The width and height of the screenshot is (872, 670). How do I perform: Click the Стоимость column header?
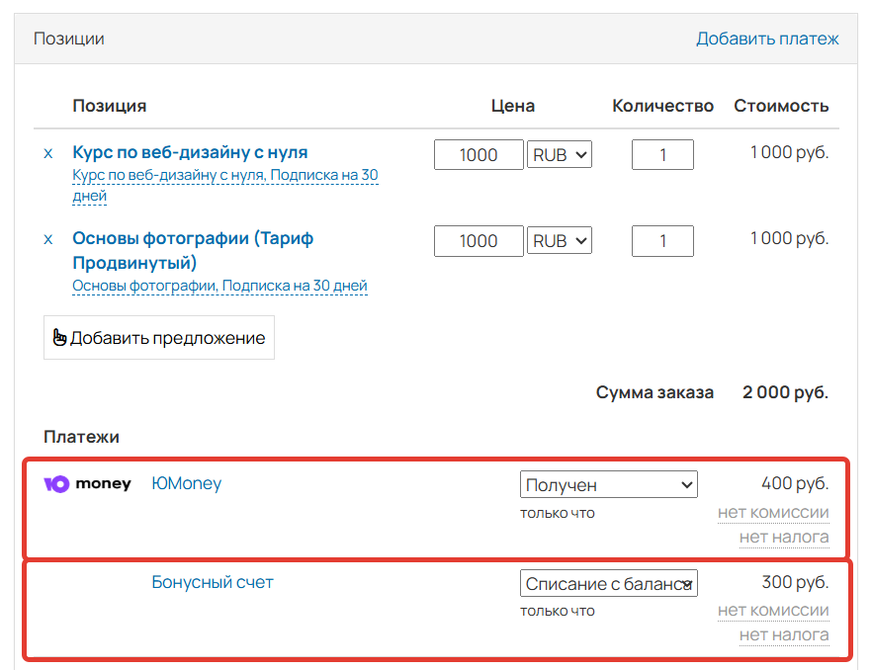click(x=781, y=106)
